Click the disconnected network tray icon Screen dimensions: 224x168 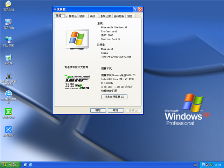coord(207,165)
